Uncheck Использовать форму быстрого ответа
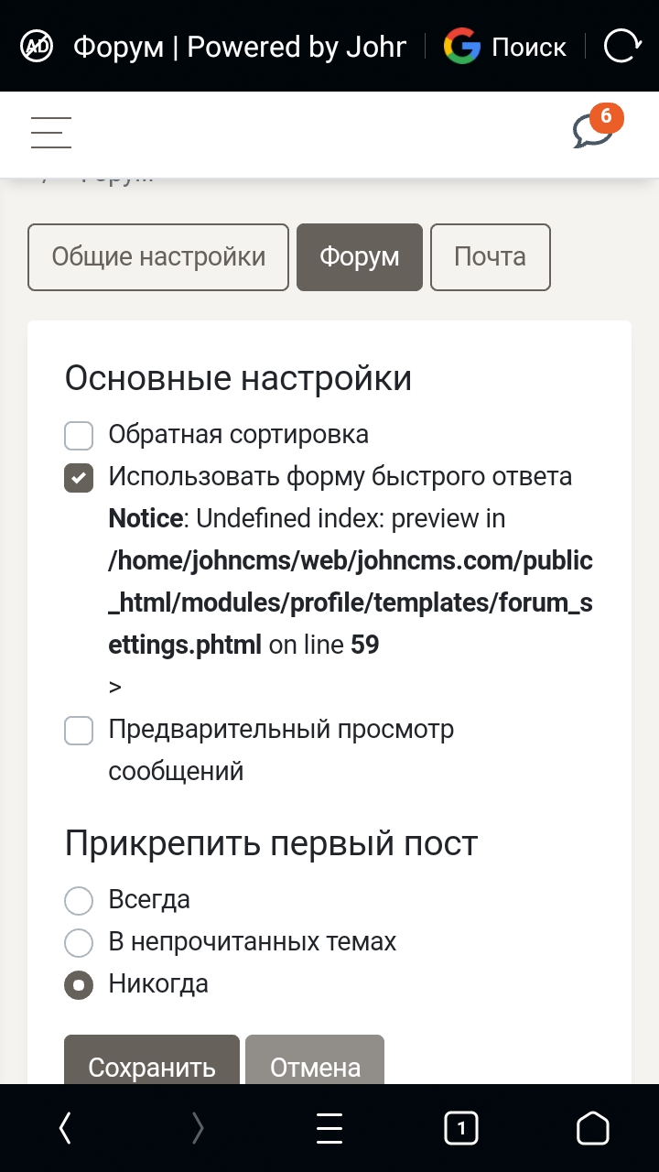This screenshot has height=1172, width=659. coord(79,478)
